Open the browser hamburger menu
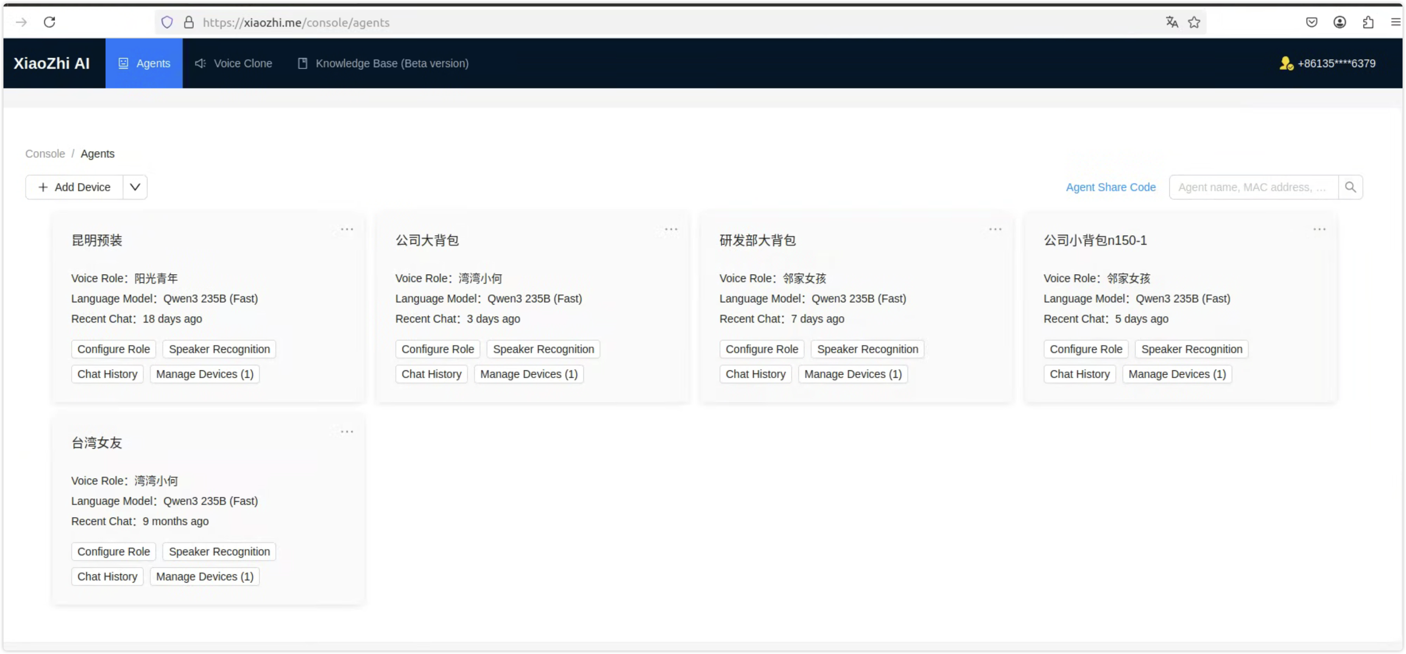The width and height of the screenshot is (1406, 654). click(x=1395, y=23)
